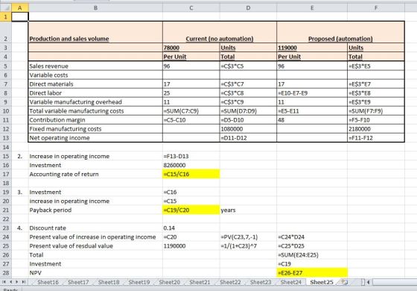Viewport: 417px width, 291px height.
Task: Click the horizontal scrollbar left arrow
Action: click(x=369, y=282)
